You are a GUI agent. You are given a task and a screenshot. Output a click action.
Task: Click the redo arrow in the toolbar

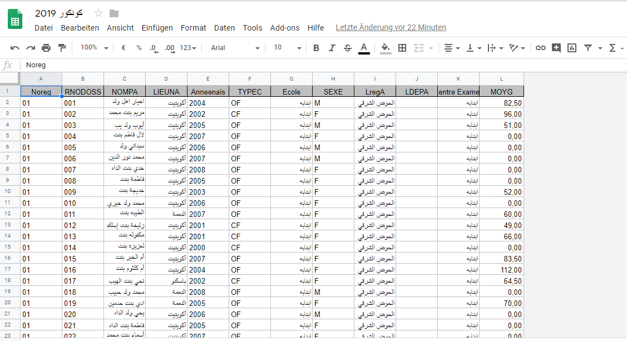click(31, 48)
